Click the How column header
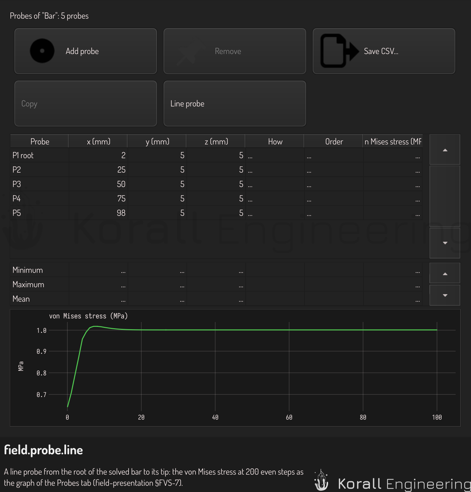Image resolution: width=471 pixels, height=492 pixels. [x=275, y=141]
